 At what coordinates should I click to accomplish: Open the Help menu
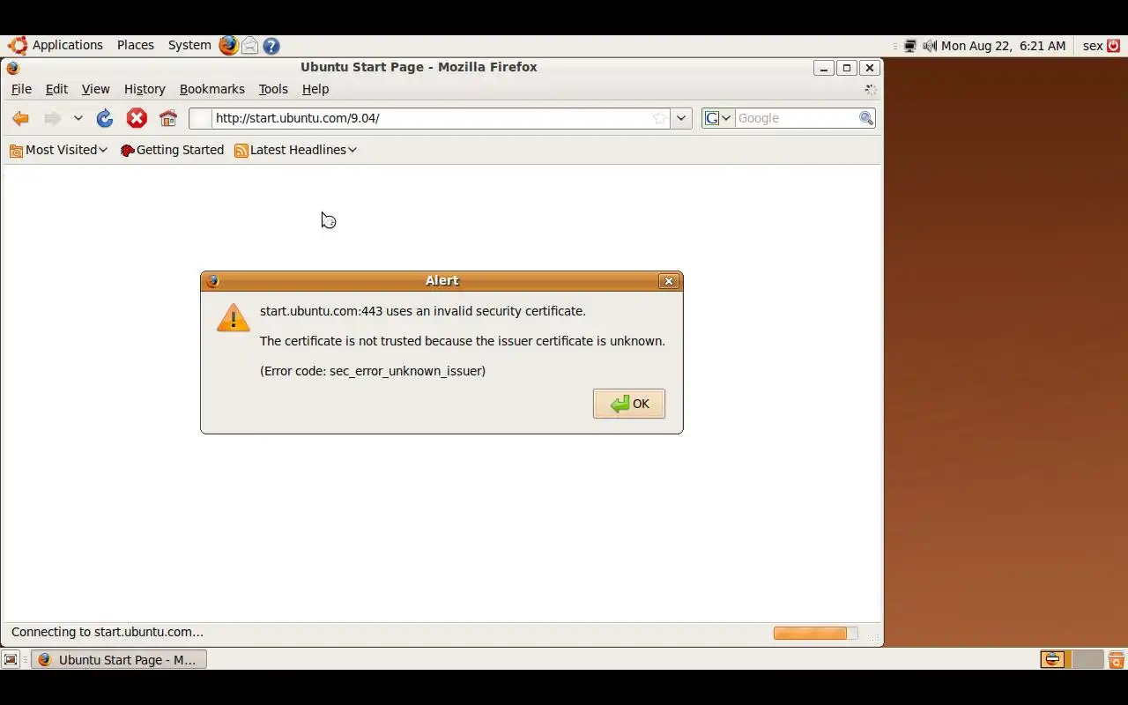point(315,89)
